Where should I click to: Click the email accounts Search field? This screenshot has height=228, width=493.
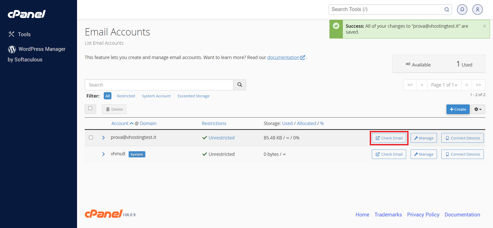(x=159, y=85)
